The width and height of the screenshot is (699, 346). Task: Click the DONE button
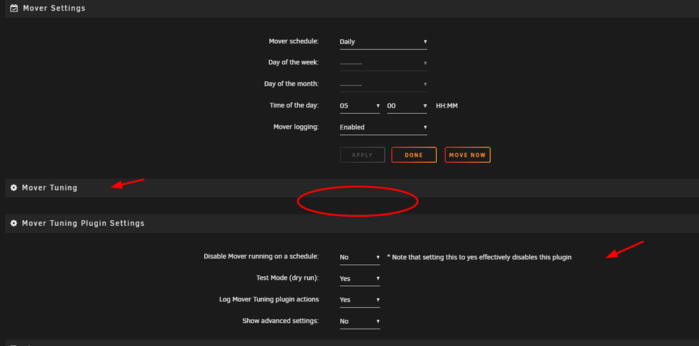click(414, 155)
